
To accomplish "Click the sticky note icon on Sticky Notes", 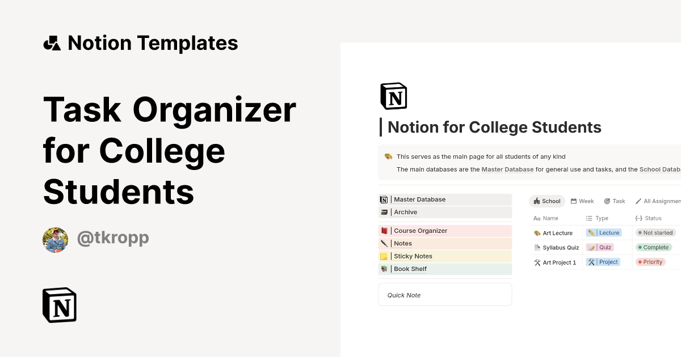I will [385, 256].
